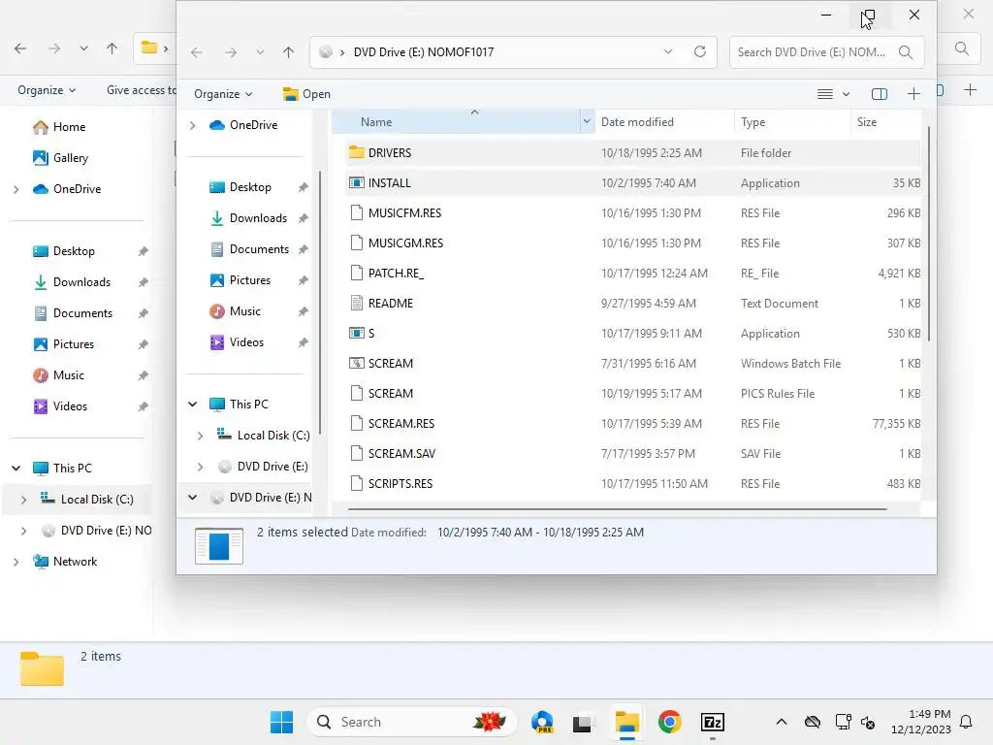Click Give access to in back window
This screenshot has width=993, height=745.
point(141,90)
